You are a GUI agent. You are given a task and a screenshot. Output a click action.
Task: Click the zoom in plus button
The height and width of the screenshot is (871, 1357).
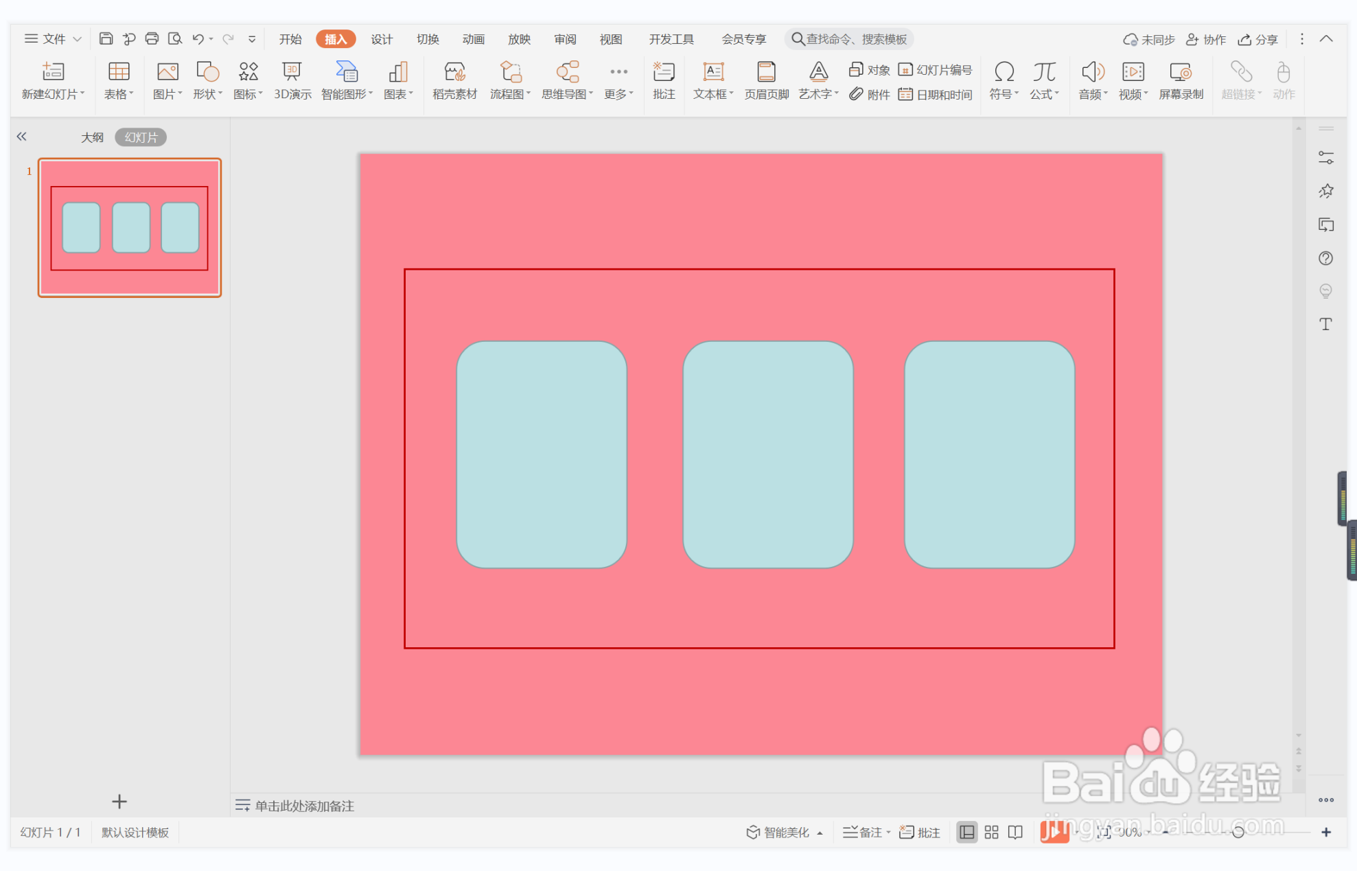[1325, 833]
